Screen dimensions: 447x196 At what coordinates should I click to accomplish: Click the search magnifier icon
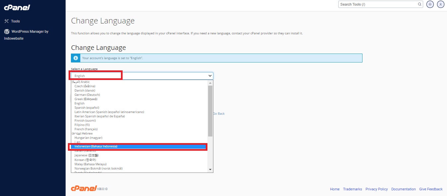[x=419, y=4]
